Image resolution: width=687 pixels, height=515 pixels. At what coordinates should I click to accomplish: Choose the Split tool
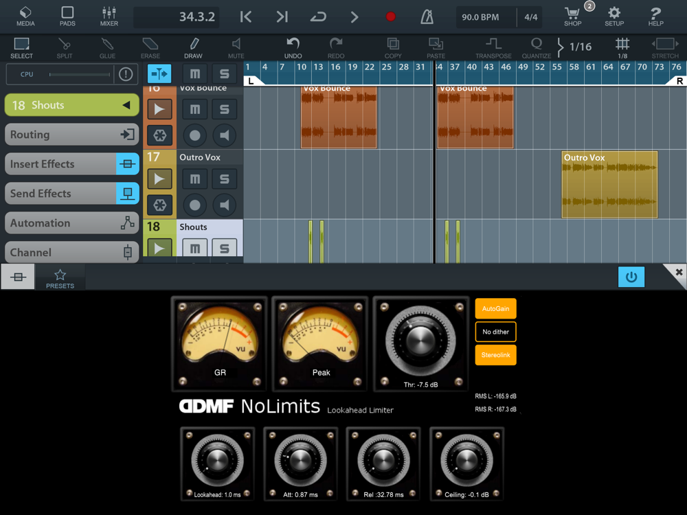click(65, 48)
